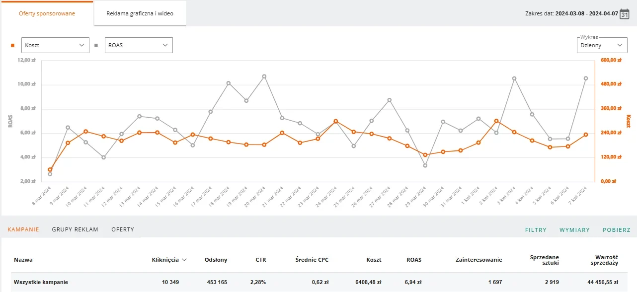
Task: Click the orange Koszt series color square
Action: (13, 45)
